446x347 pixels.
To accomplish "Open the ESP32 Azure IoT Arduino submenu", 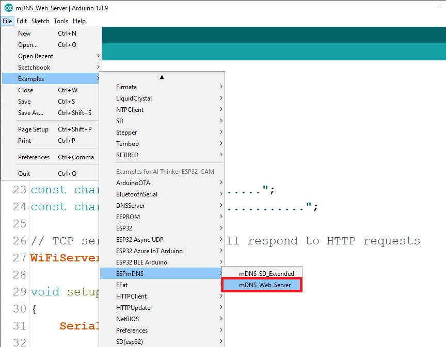I will (x=162, y=251).
